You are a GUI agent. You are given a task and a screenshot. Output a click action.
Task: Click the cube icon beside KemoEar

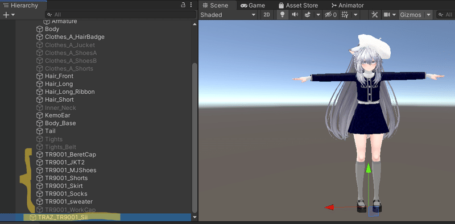pos(39,115)
